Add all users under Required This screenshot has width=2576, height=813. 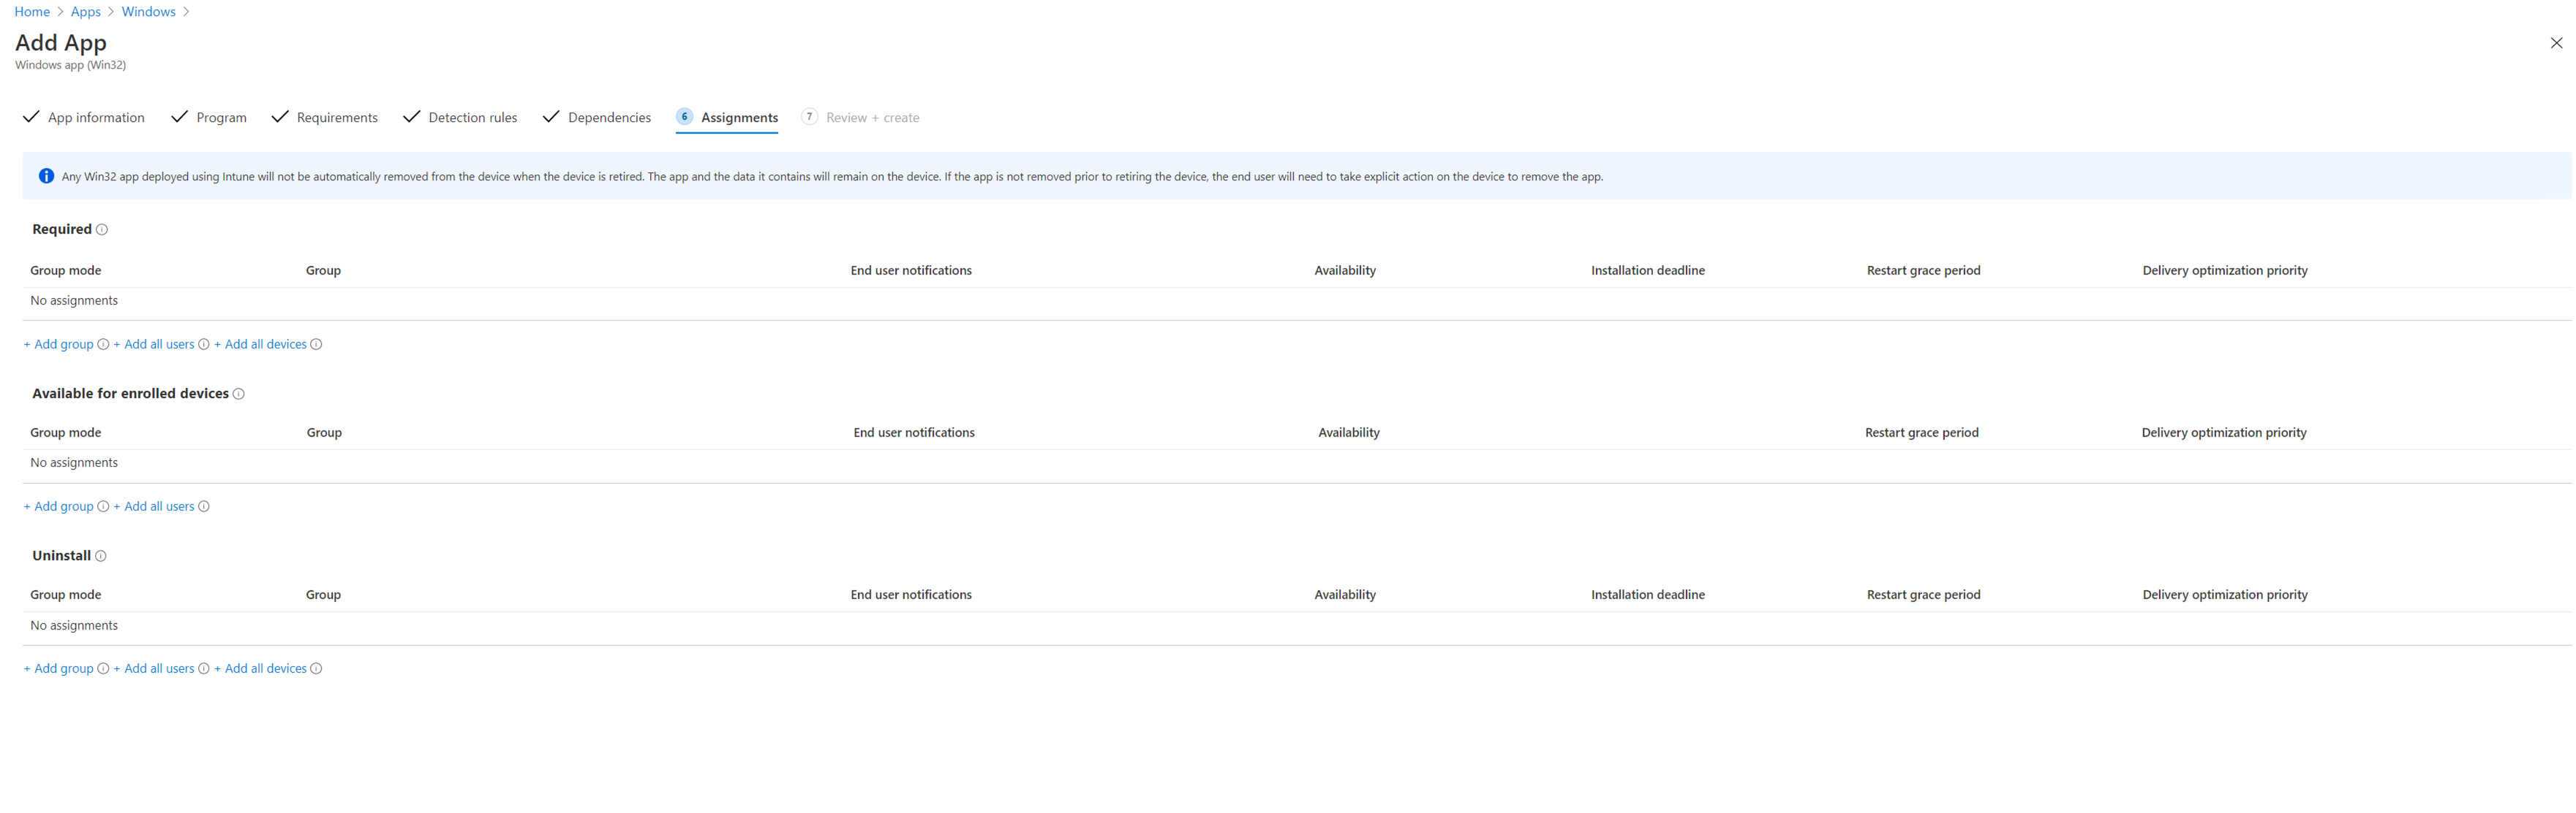154,345
